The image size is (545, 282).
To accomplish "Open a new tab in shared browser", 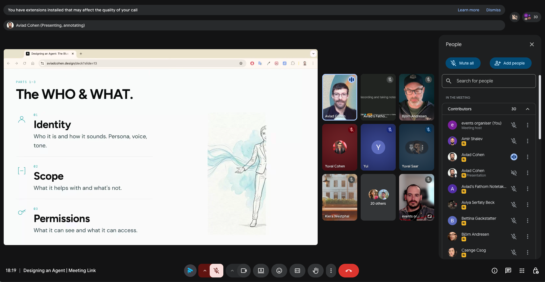I will [x=81, y=54].
